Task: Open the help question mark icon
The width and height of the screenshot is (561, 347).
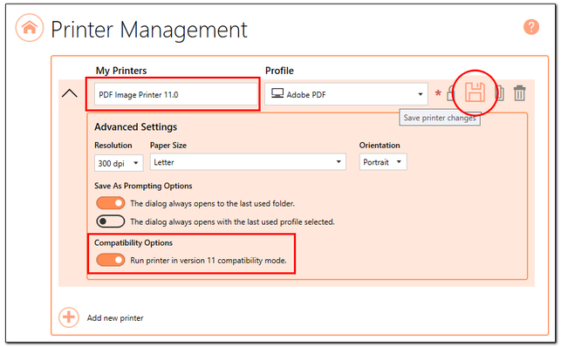Action: coord(531,27)
